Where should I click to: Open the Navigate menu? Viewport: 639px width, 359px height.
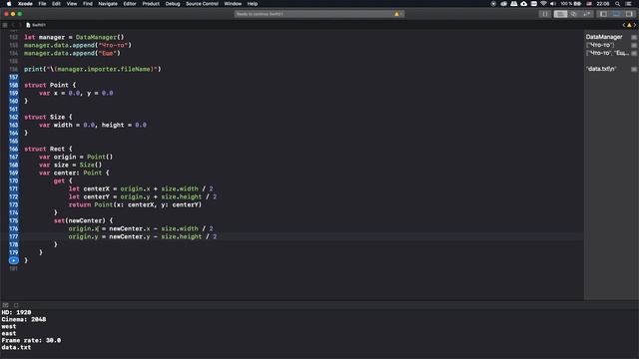(x=108, y=4)
